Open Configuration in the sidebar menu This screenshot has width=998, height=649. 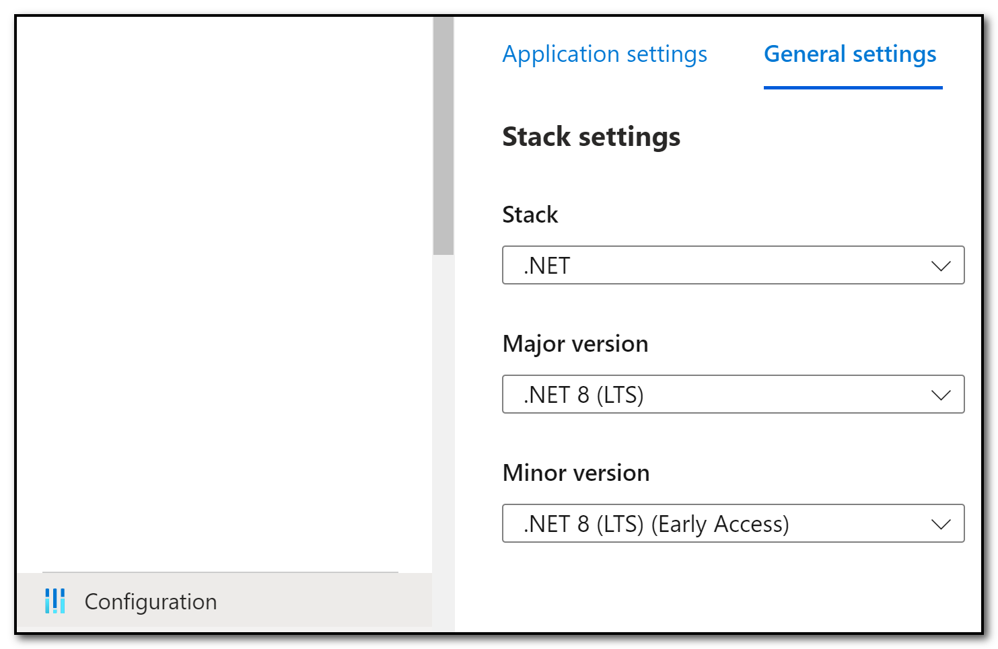click(224, 601)
